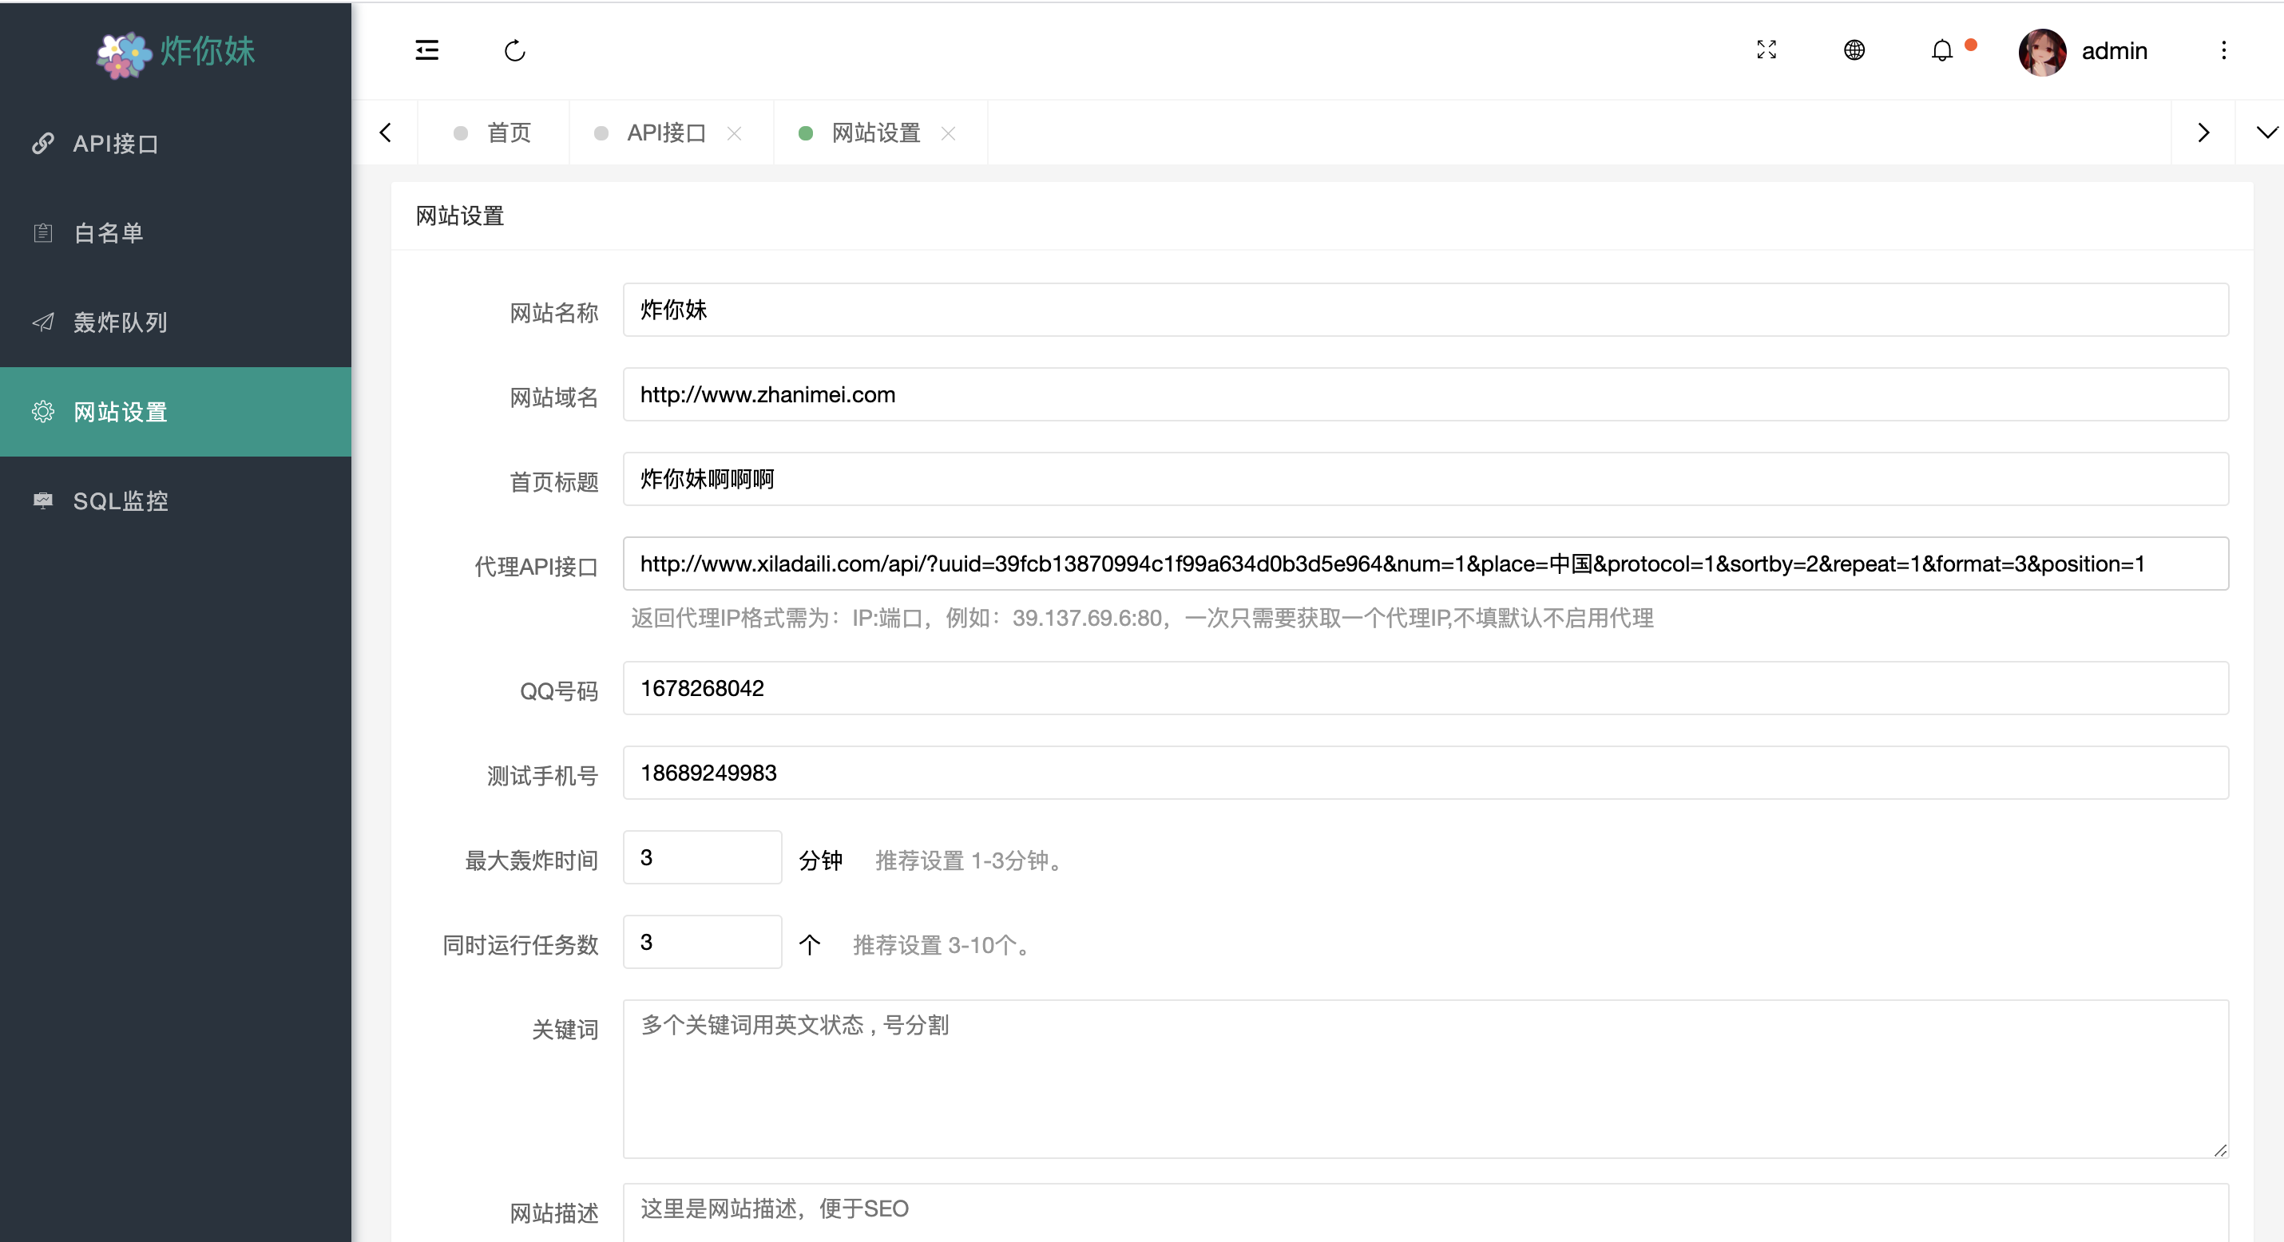Switch to the 首页 tab
Viewport: 2284px width, 1242px height.
pos(508,133)
